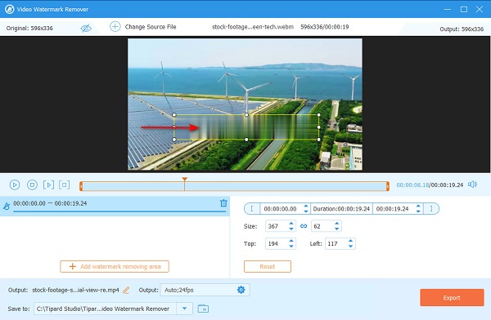Click the plus icon to change source
Image resolution: width=491 pixels, height=320 pixels.
(x=115, y=27)
